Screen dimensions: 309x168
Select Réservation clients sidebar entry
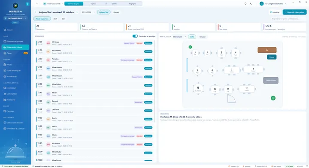point(15,47)
